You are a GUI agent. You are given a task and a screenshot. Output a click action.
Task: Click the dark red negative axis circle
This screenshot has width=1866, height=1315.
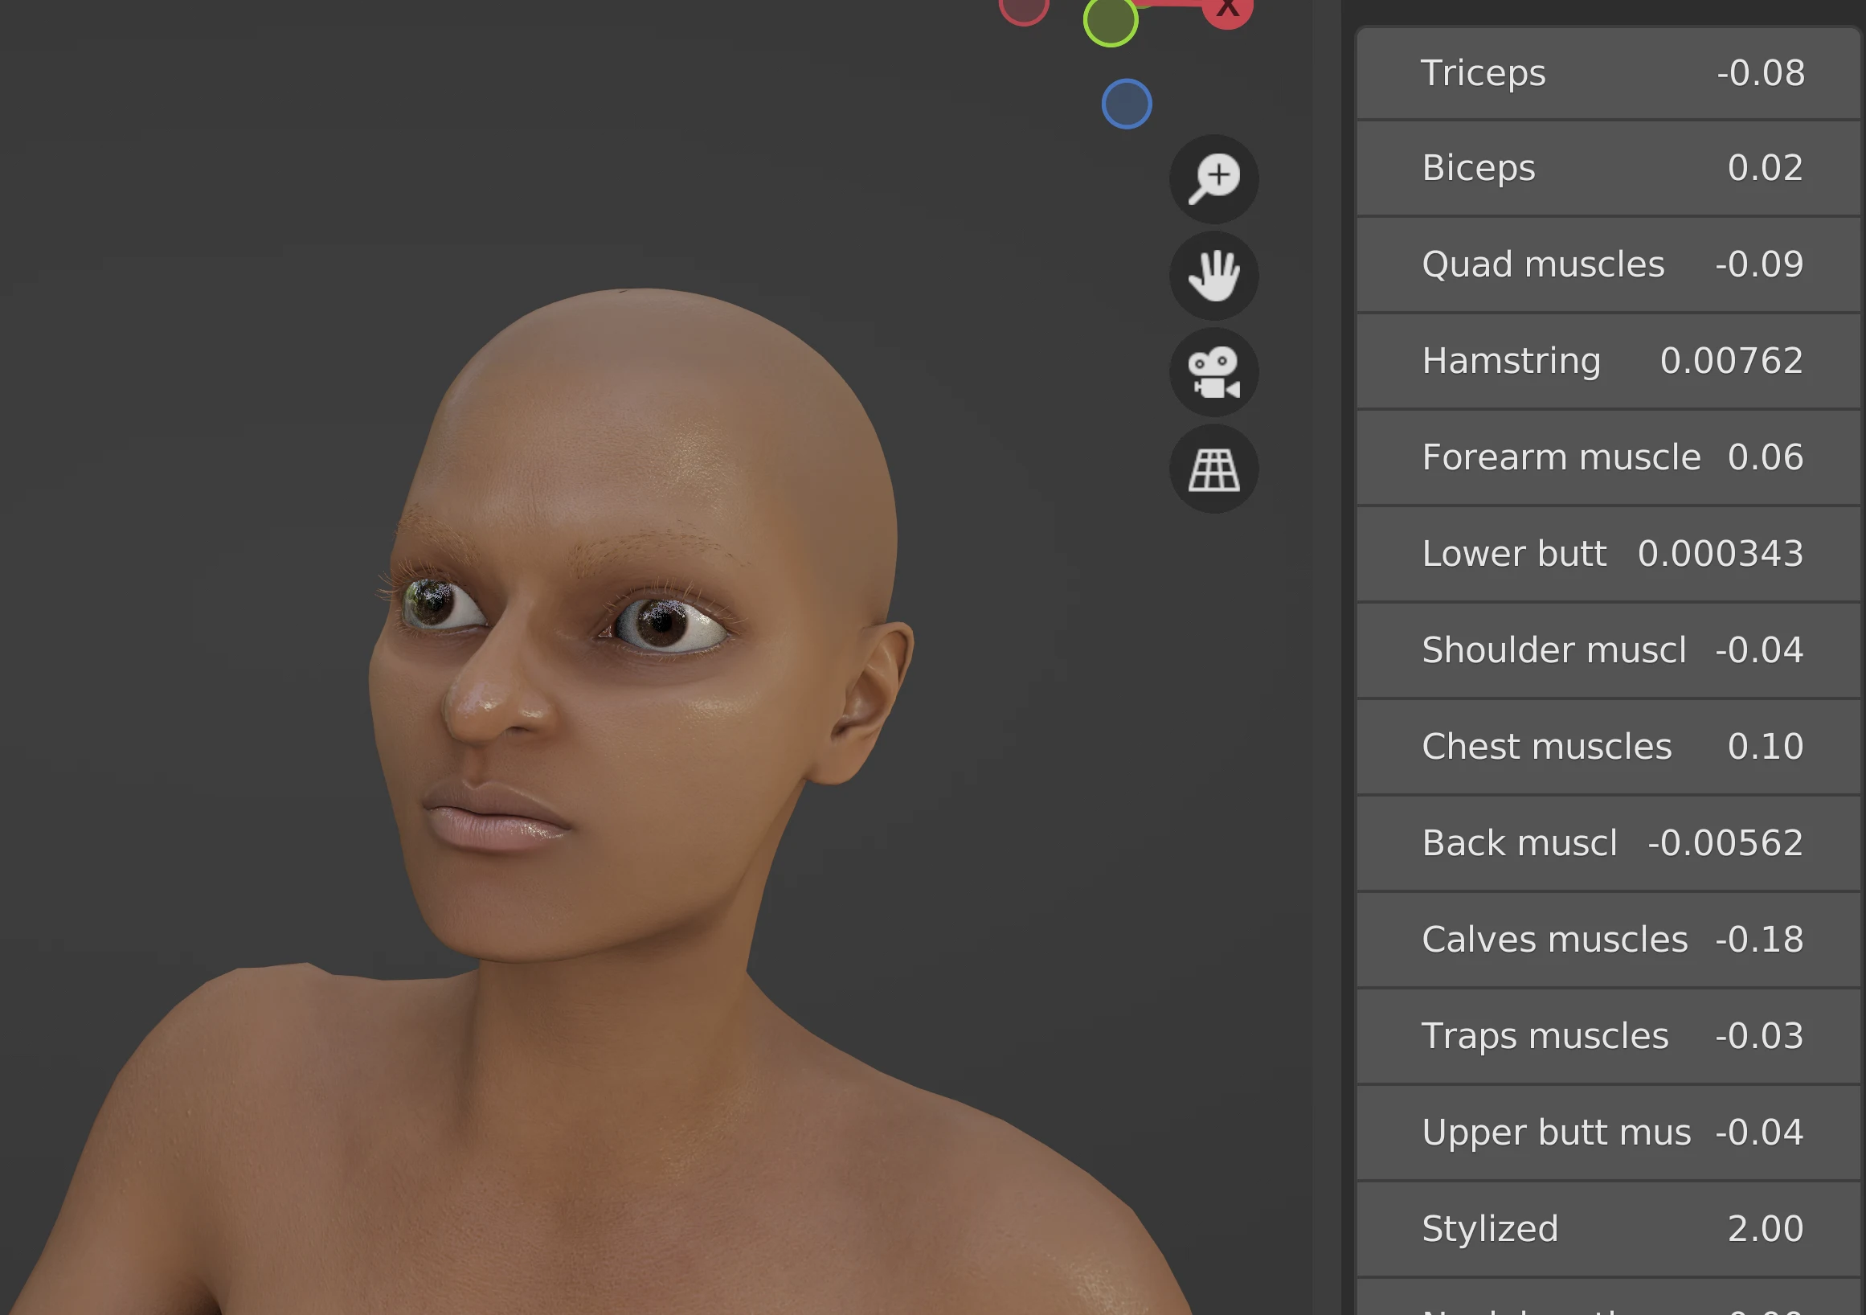(1023, 10)
